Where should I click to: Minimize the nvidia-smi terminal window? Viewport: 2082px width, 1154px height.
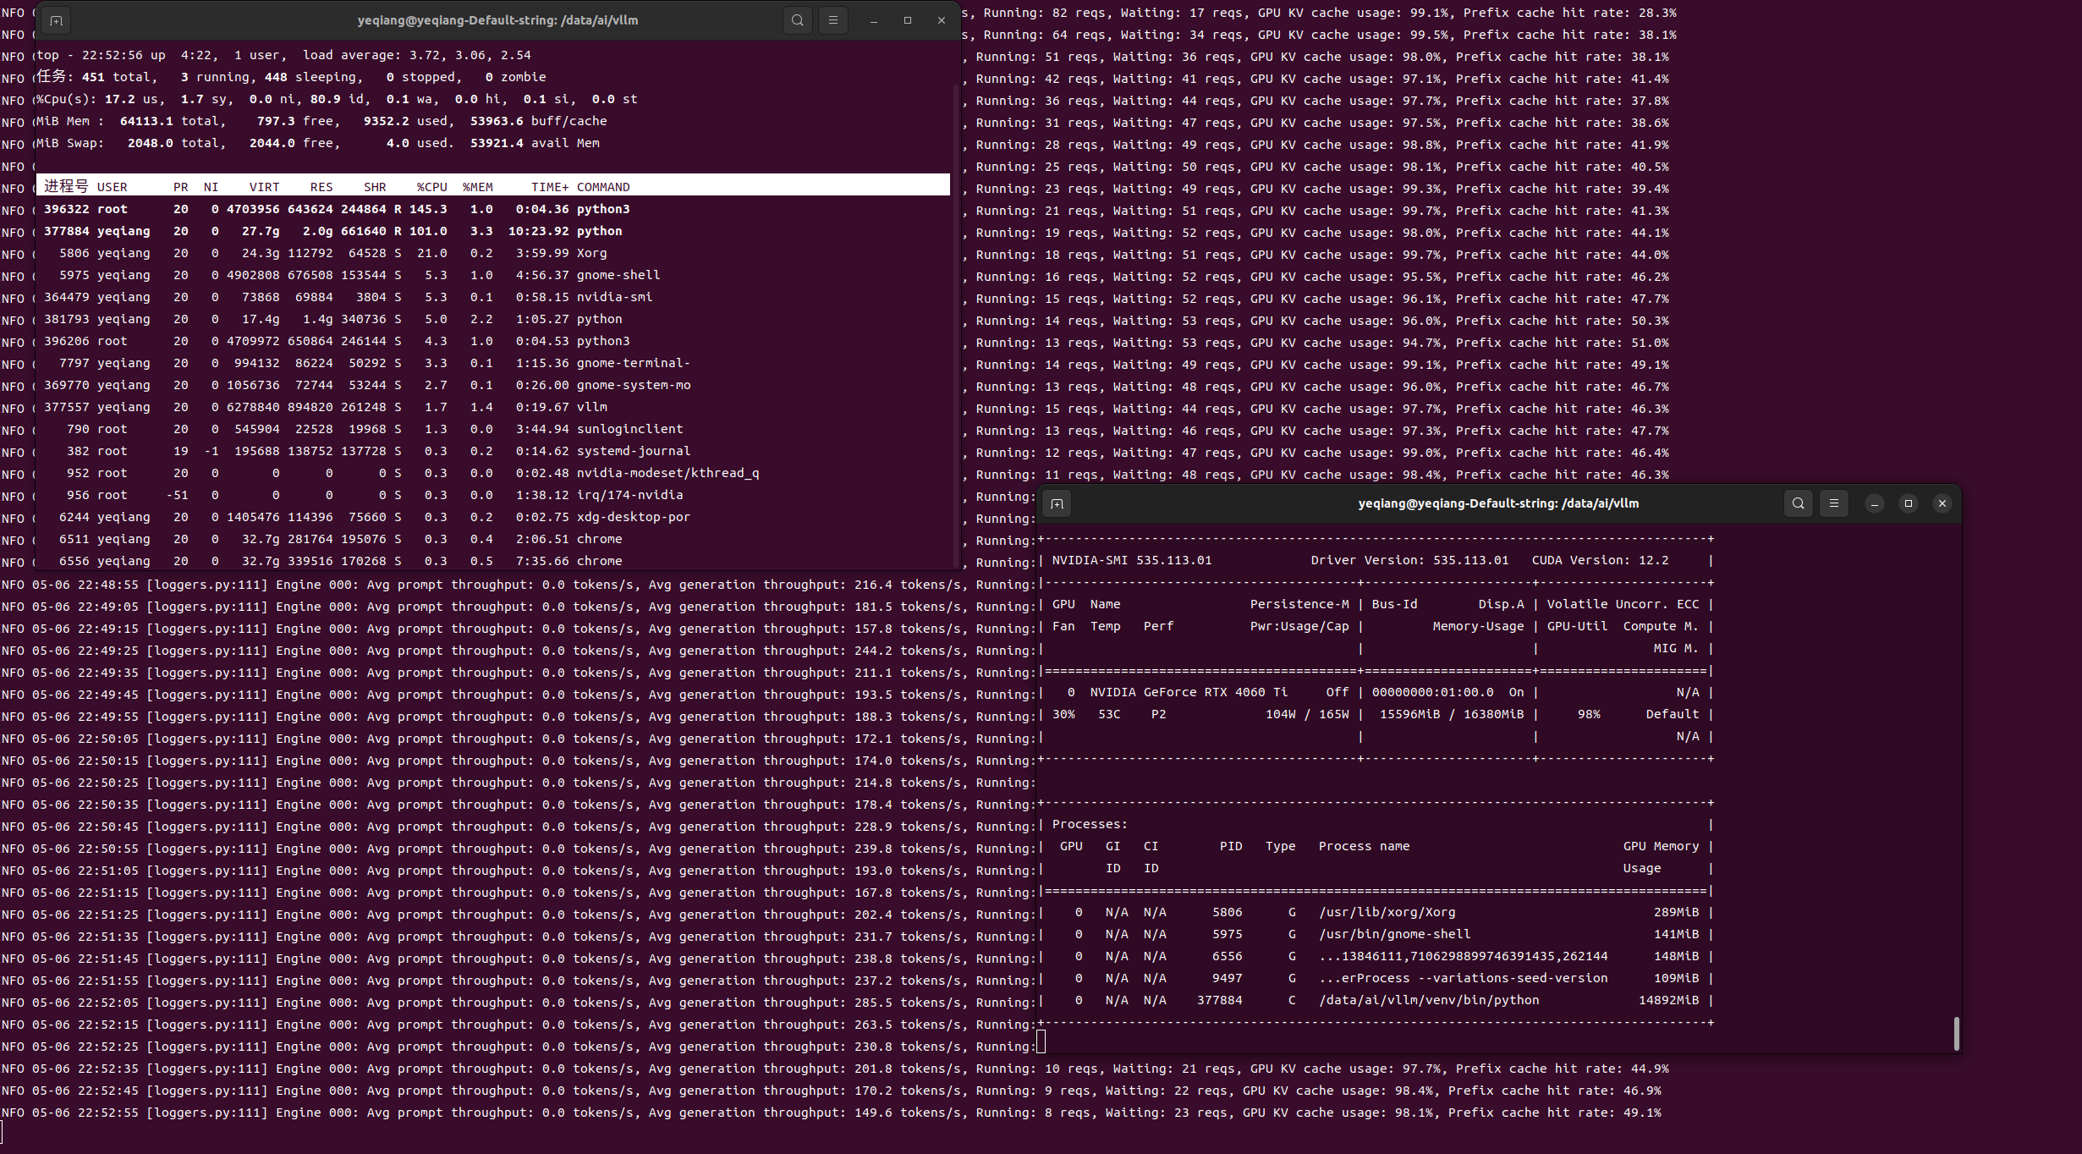(1875, 503)
